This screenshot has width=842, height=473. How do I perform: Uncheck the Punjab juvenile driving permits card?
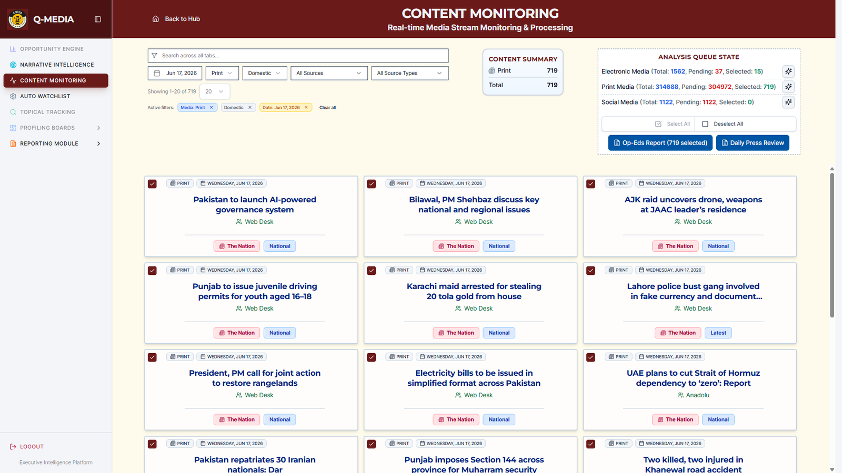tap(152, 271)
